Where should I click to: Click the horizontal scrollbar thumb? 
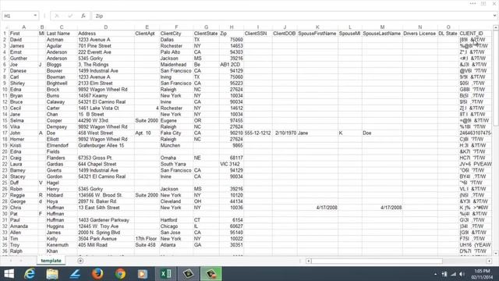377,261
